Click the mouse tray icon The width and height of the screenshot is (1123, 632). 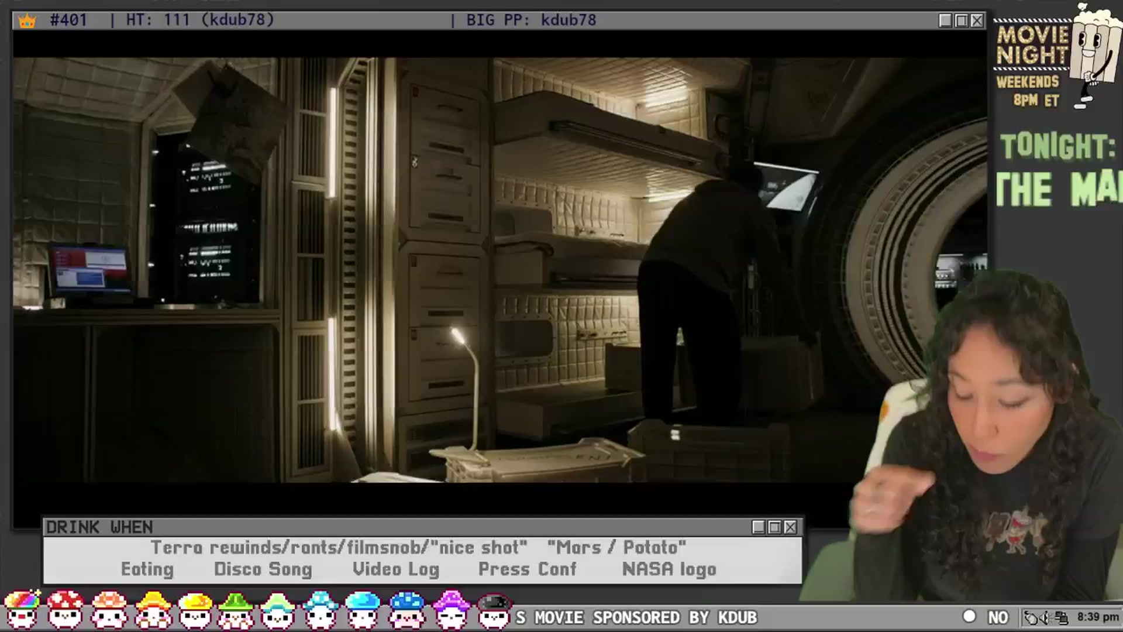[x=1031, y=617]
